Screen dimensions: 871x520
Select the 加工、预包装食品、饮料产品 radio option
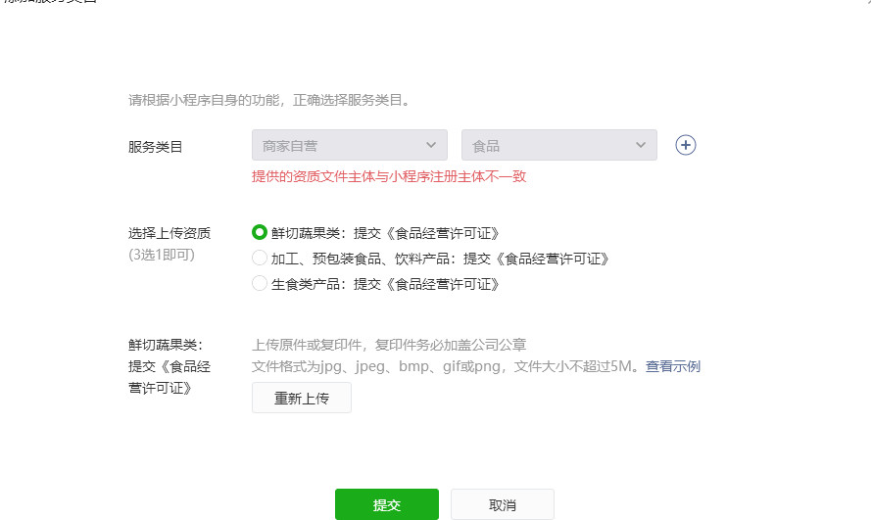tap(260, 259)
